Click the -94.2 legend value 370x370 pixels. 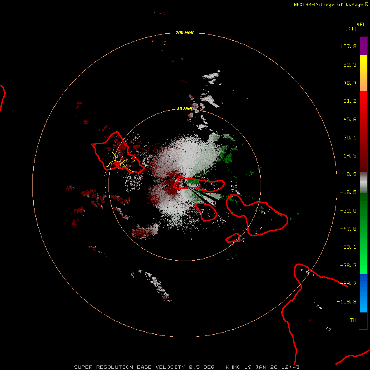click(x=348, y=284)
